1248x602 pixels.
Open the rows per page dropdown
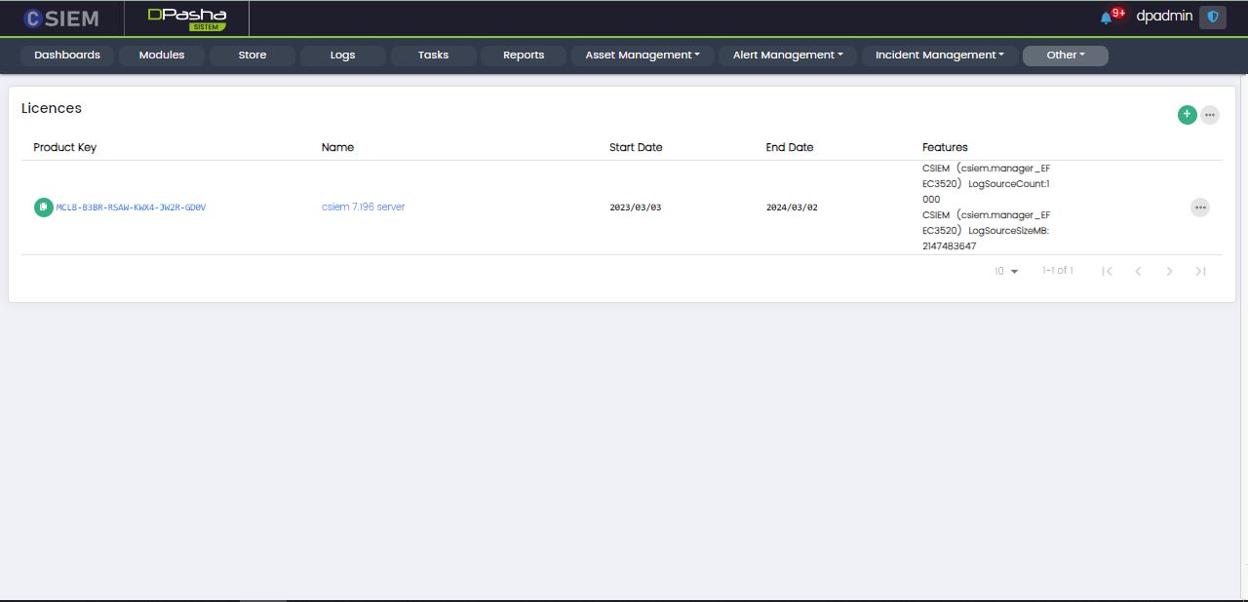click(1006, 272)
